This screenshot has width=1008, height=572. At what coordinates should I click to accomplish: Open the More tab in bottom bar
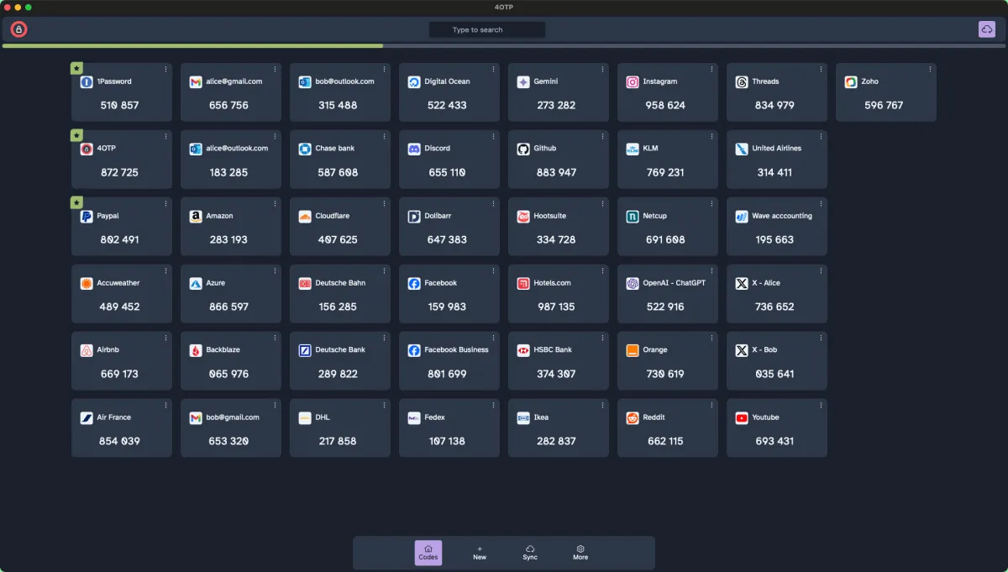point(580,552)
